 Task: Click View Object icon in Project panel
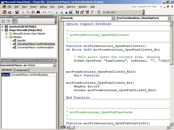pos(8,21)
